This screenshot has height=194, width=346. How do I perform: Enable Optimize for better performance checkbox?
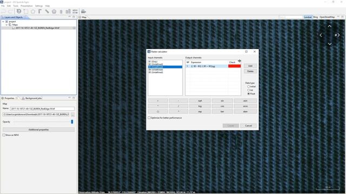(x=149, y=118)
